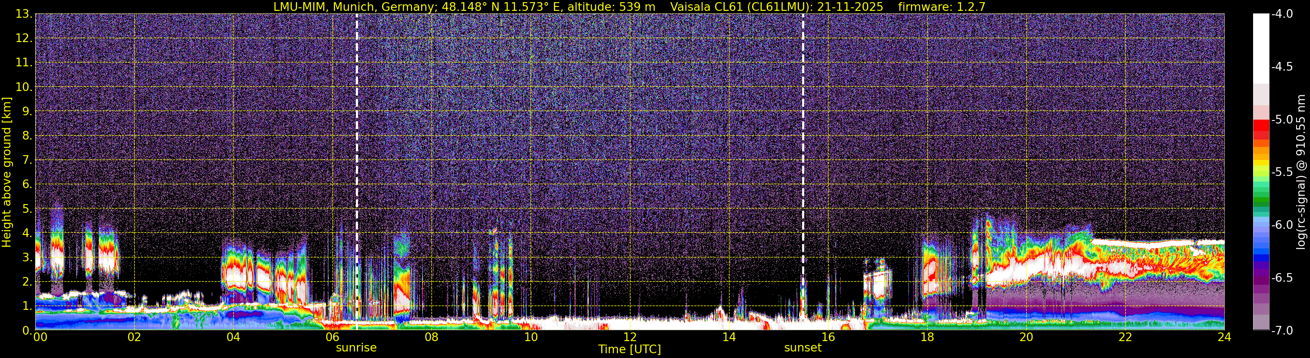Click the '-4.5' colorbar tick label
The width and height of the screenshot is (1310, 358).
click(1281, 67)
